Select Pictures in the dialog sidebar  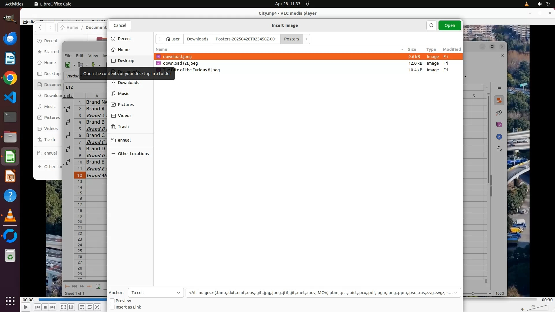click(x=126, y=105)
